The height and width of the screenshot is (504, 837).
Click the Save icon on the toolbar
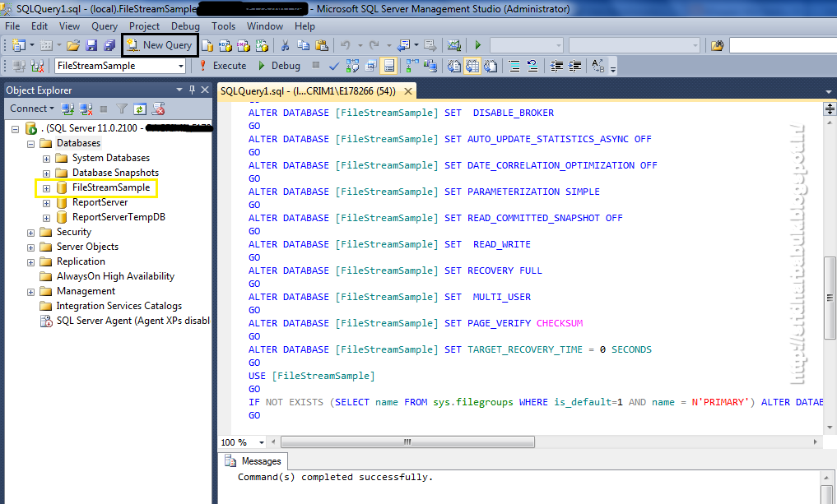coord(91,45)
